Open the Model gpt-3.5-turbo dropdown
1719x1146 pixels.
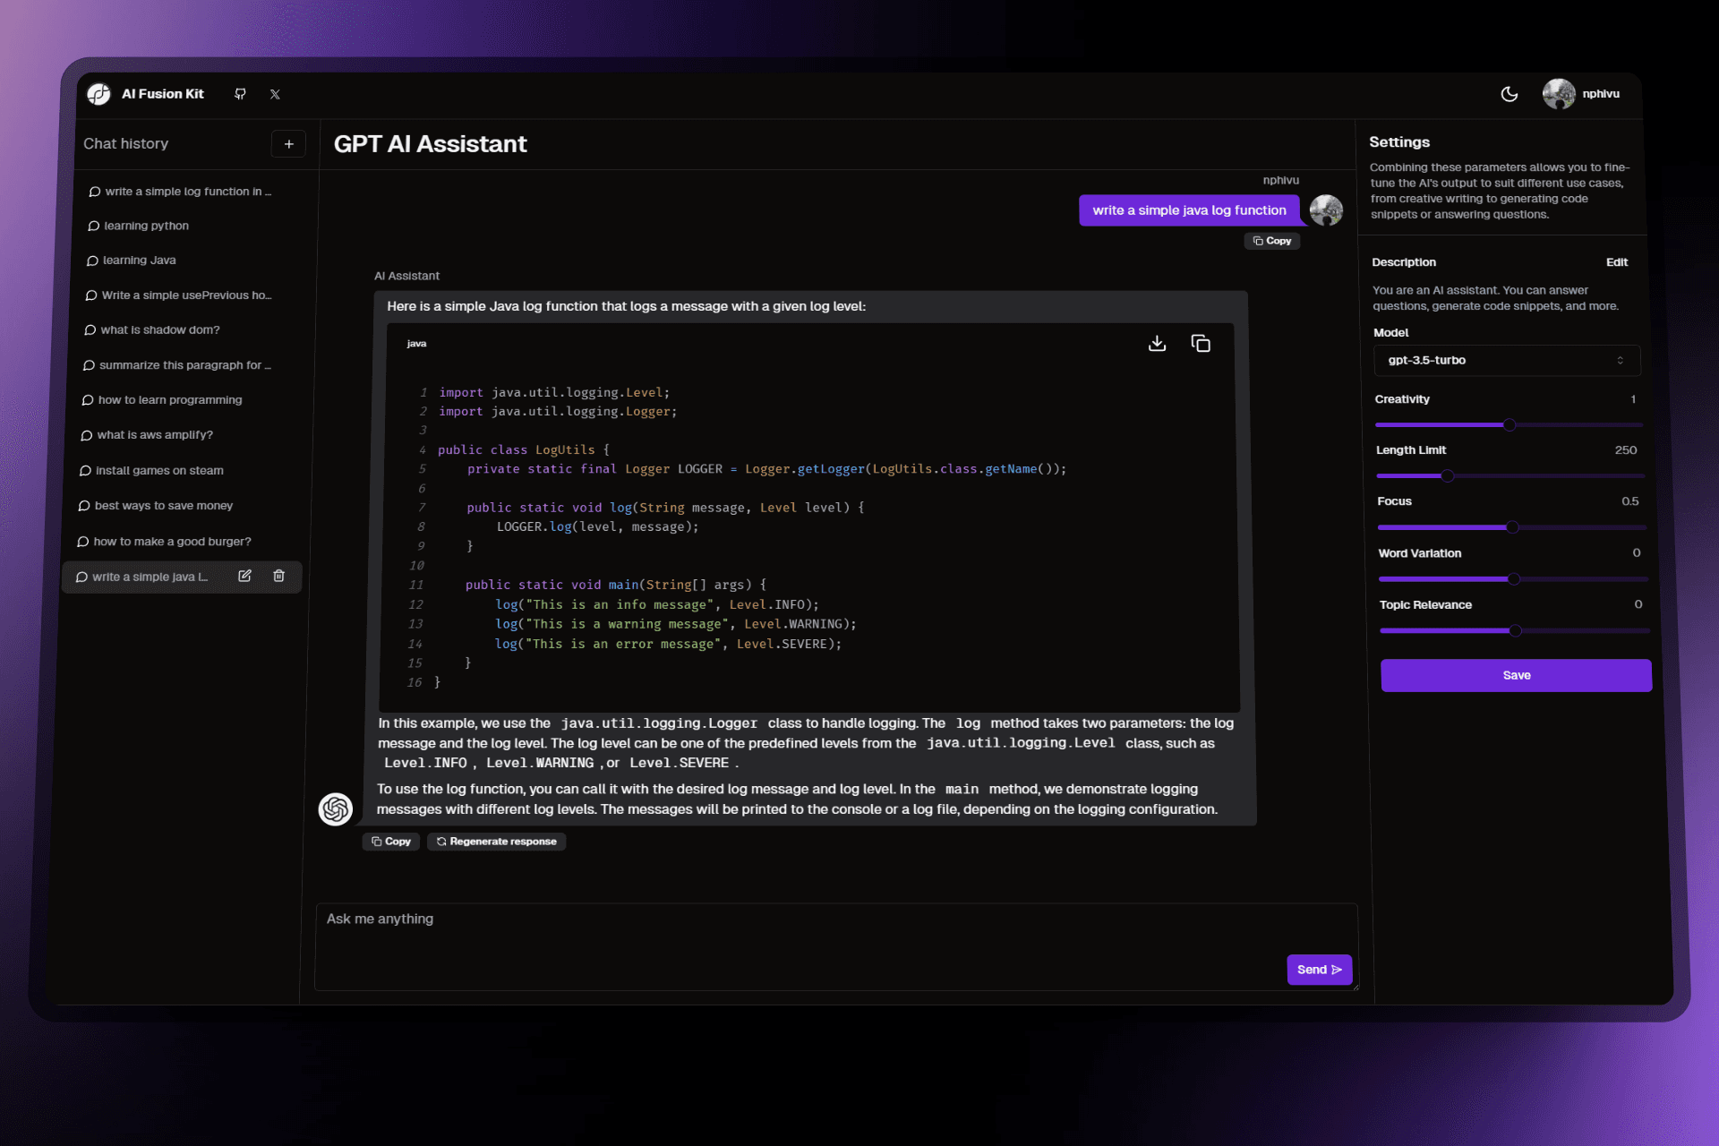tap(1506, 360)
